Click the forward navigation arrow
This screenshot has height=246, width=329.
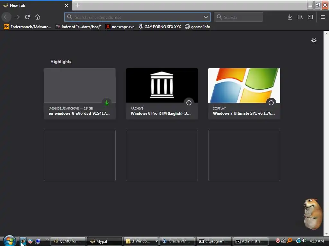17,17
